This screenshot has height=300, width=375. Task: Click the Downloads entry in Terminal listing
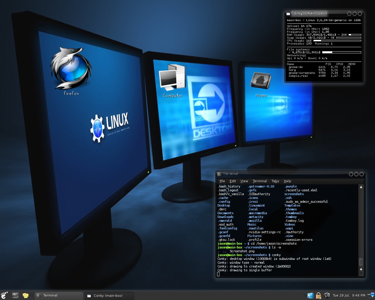point(225,217)
